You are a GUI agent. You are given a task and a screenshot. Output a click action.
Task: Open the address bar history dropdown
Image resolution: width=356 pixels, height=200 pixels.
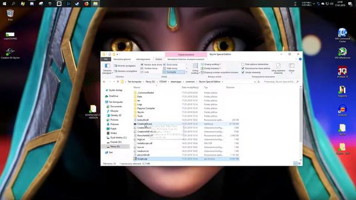pos(255,82)
